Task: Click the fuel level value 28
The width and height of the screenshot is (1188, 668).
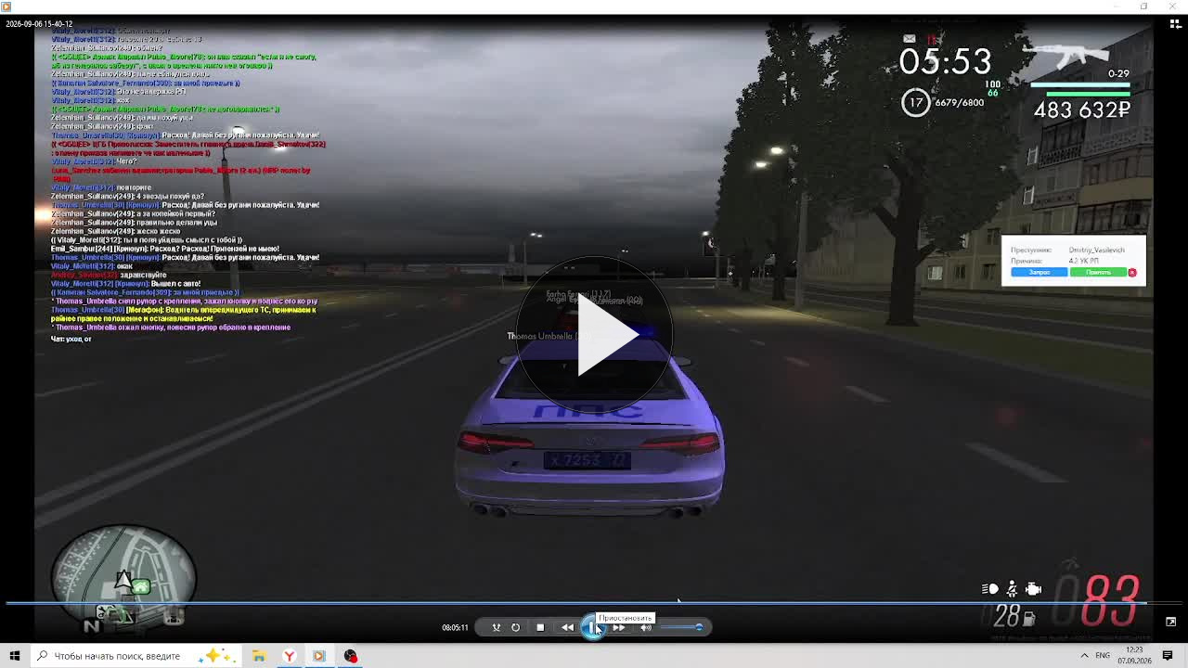Action: pyautogui.click(x=1006, y=615)
